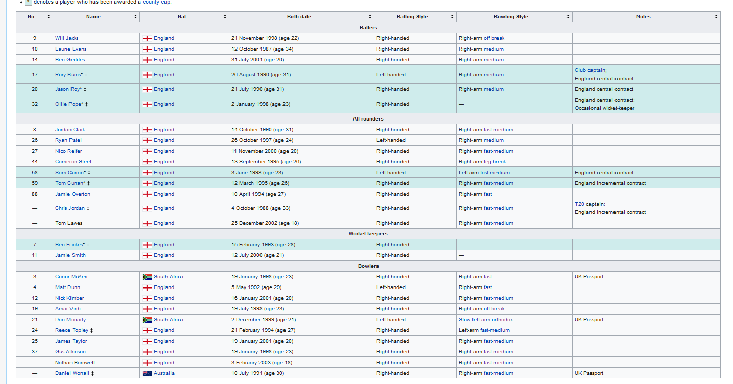Open the 'T20' link in Chris Jordan's notes
733x384 pixels.
pos(579,204)
